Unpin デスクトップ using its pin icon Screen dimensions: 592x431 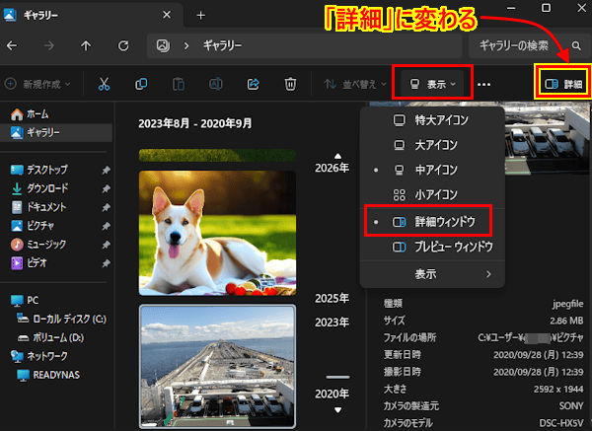pyautogui.click(x=107, y=171)
